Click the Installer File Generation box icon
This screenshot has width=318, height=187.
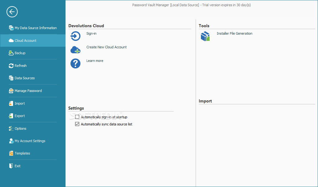205,36
